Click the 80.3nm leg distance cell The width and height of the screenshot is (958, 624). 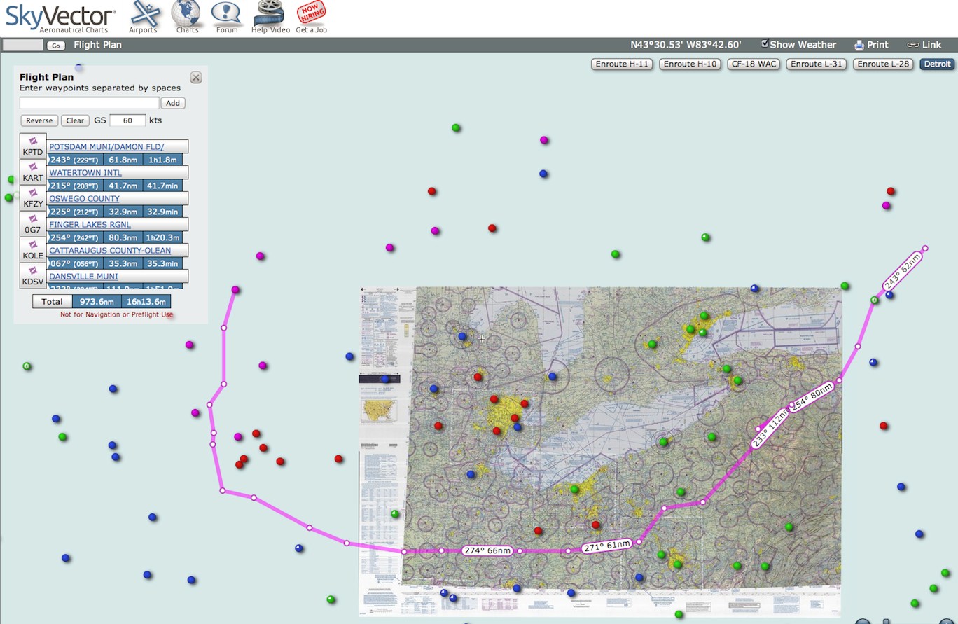(x=123, y=237)
